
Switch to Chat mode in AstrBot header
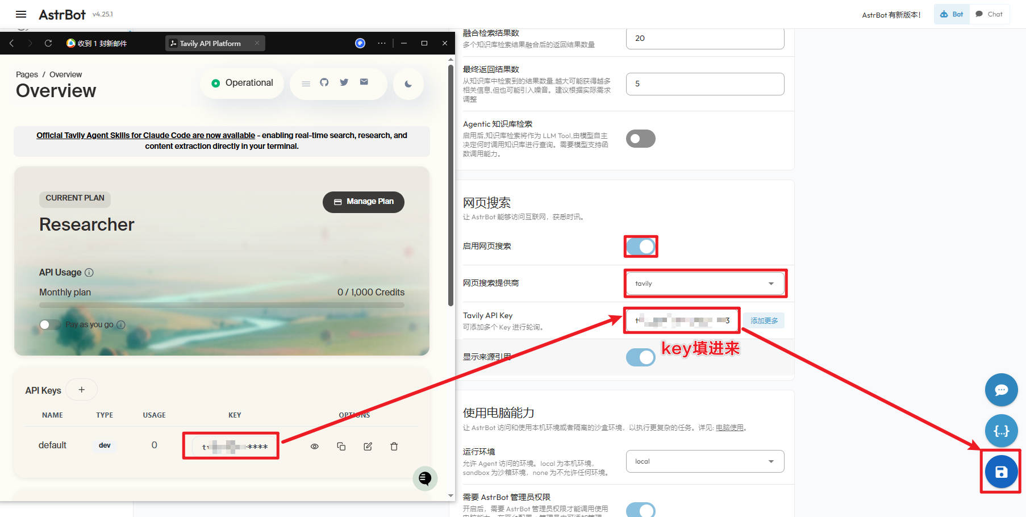pyautogui.click(x=989, y=14)
